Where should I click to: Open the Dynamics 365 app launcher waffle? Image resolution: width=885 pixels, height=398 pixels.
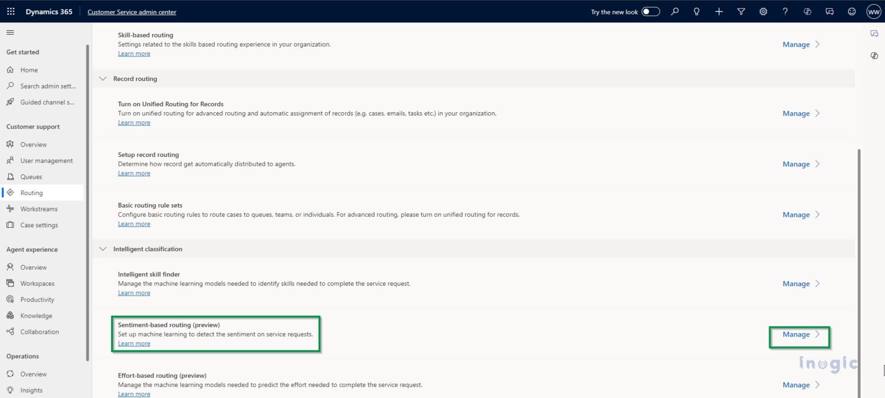10,11
